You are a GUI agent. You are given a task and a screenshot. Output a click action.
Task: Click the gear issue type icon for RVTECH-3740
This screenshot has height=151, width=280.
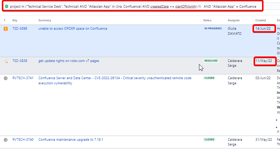6,140
